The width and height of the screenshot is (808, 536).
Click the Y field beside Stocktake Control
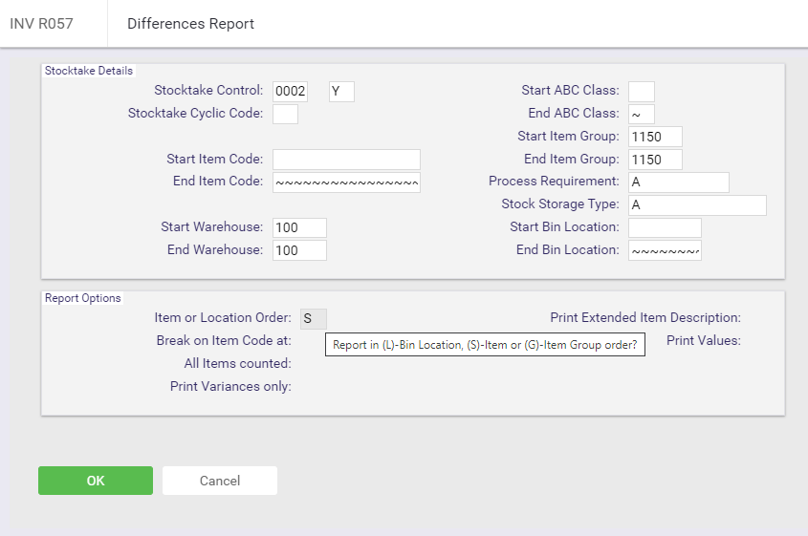coord(341,92)
